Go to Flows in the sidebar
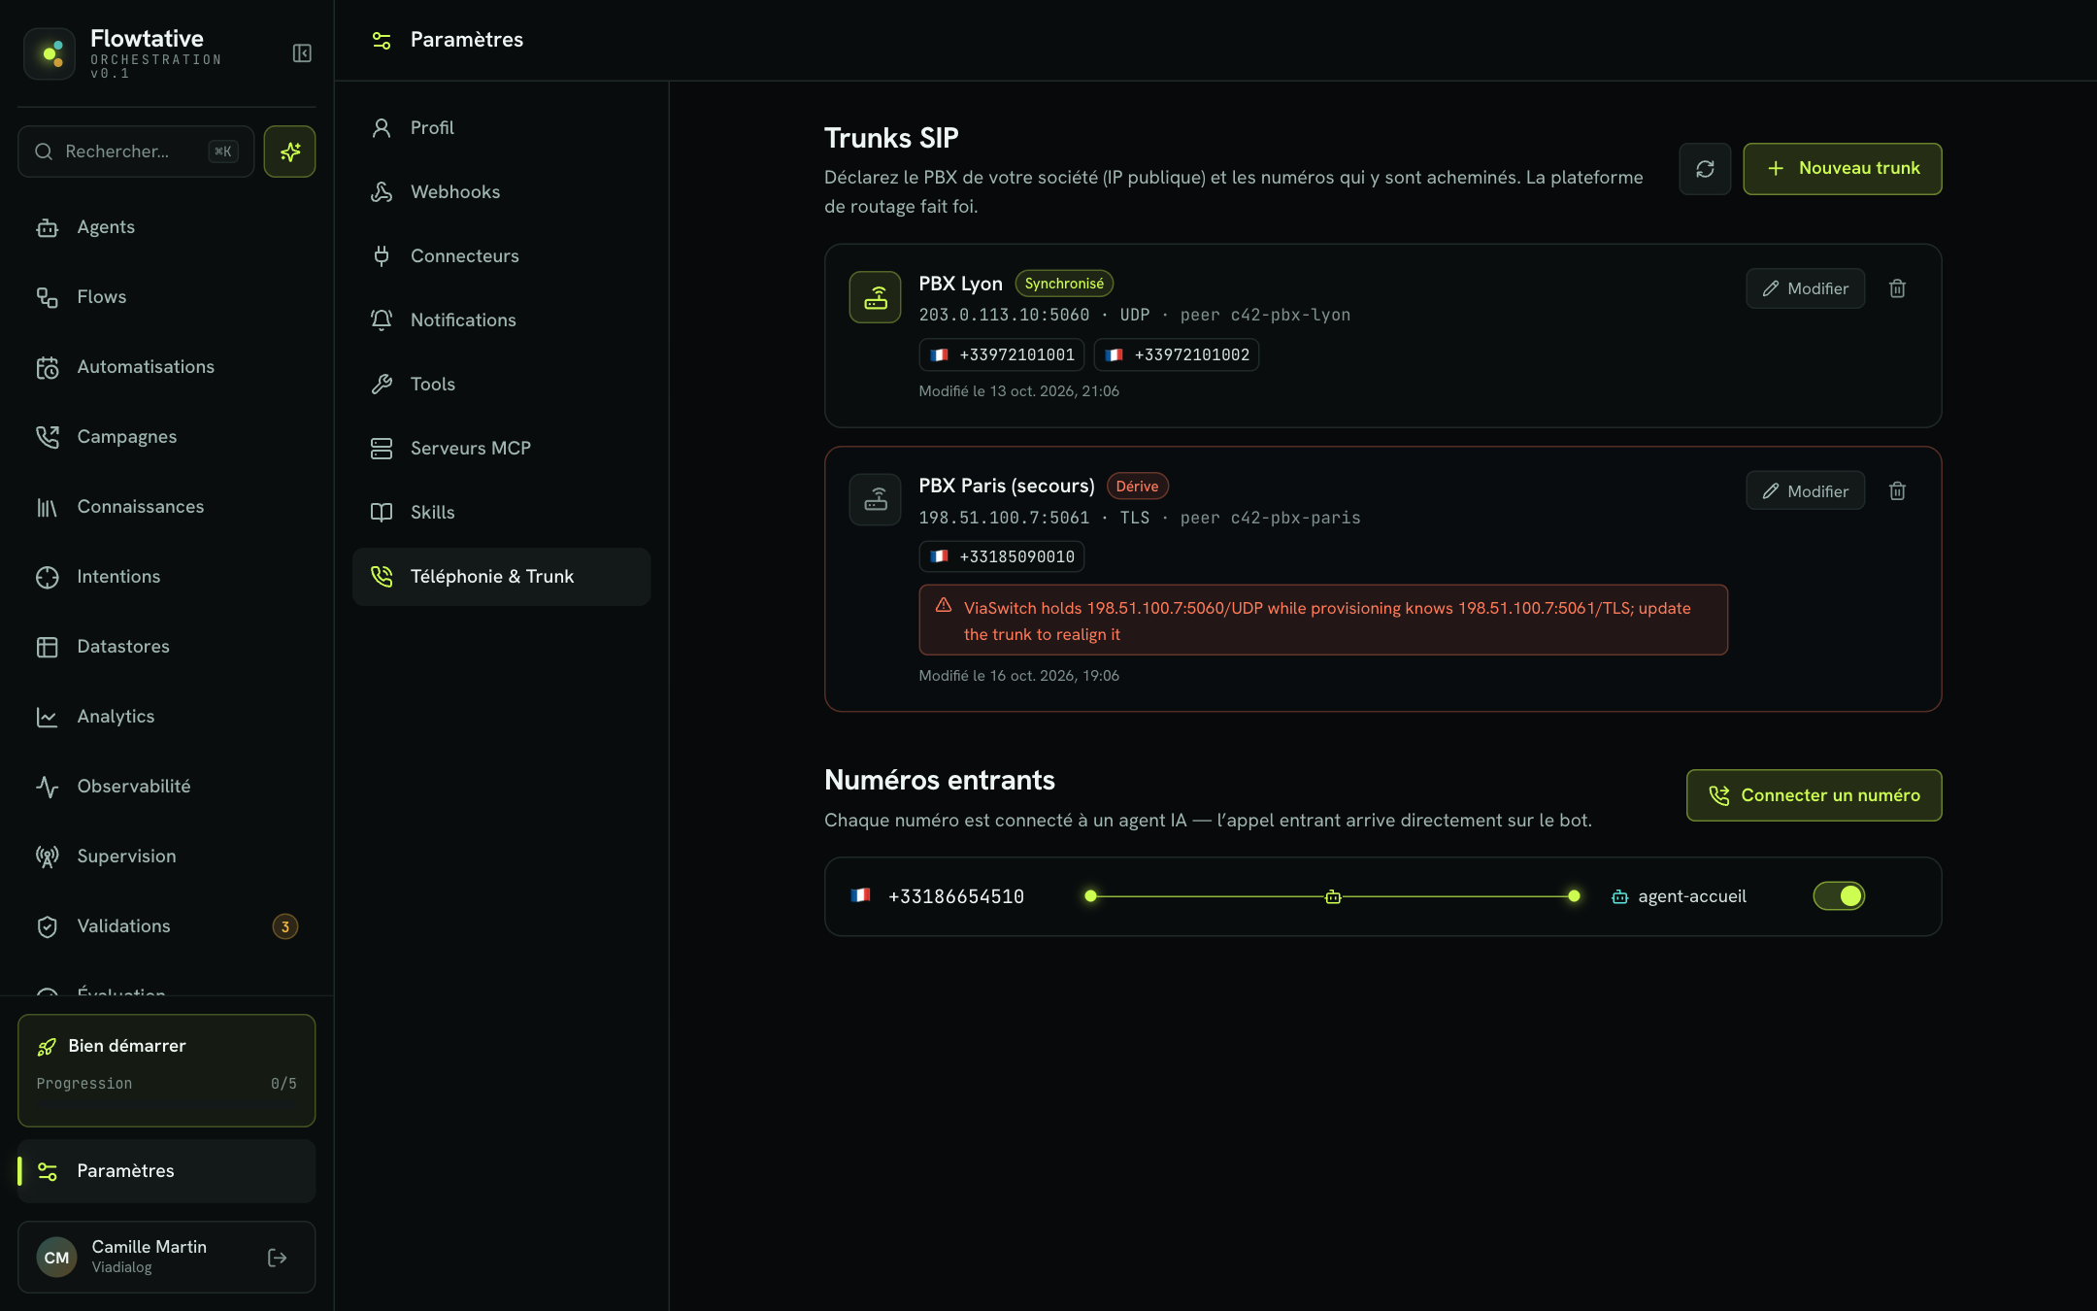This screenshot has height=1311, width=2097. coord(166,297)
